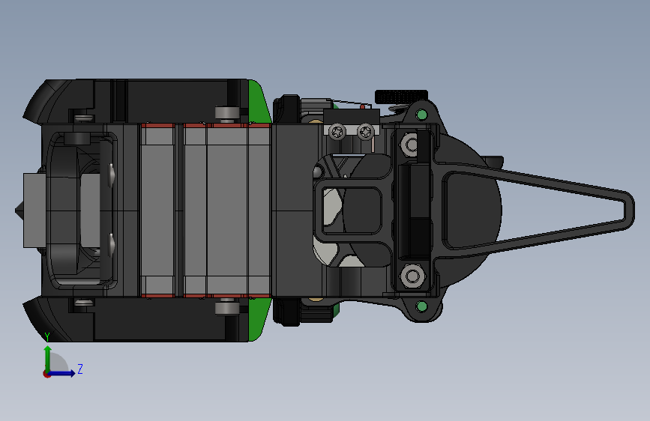Select the grey heater block at left
Viewport: 650px width, 421px height.
pos(34,210)
